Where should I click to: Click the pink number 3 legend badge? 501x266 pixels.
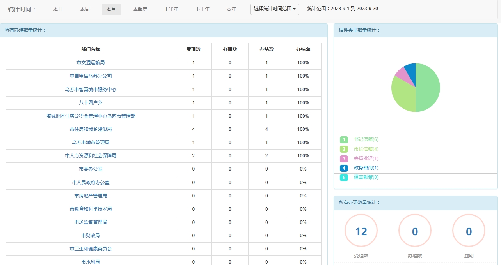point(344,159)
